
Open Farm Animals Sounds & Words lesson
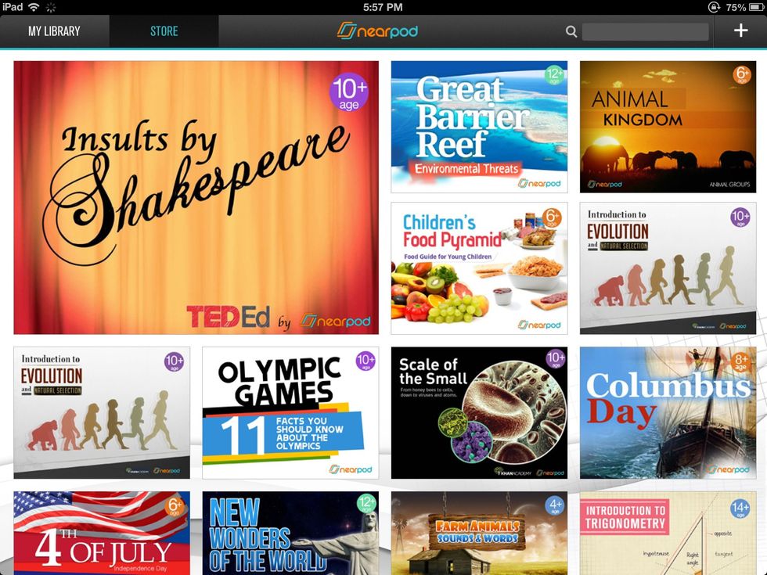pyautogui.click(x=479, y=533)
